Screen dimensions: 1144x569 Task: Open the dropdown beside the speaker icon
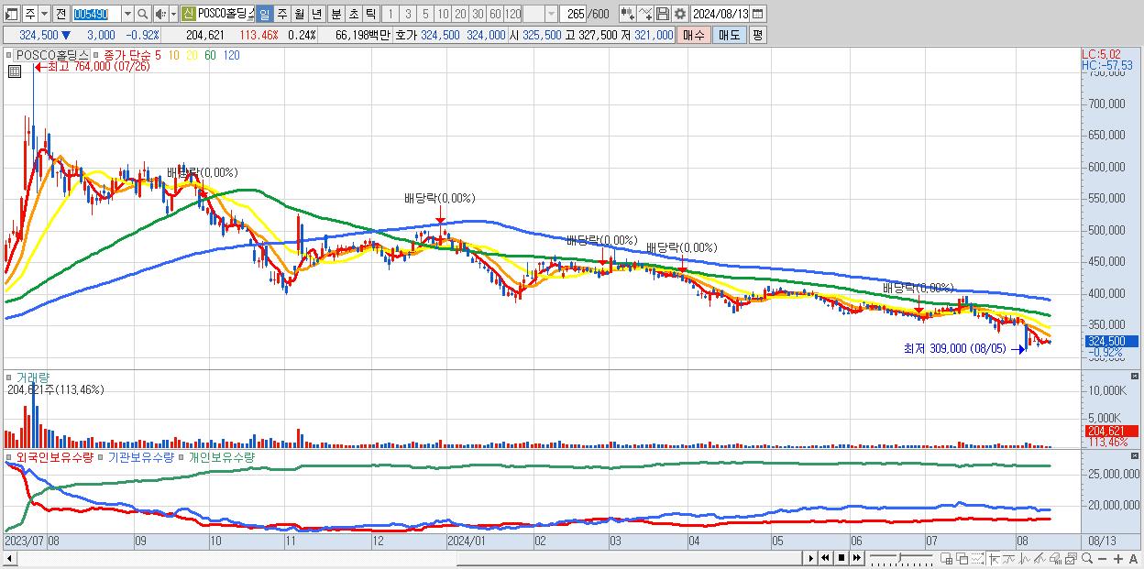172,14
